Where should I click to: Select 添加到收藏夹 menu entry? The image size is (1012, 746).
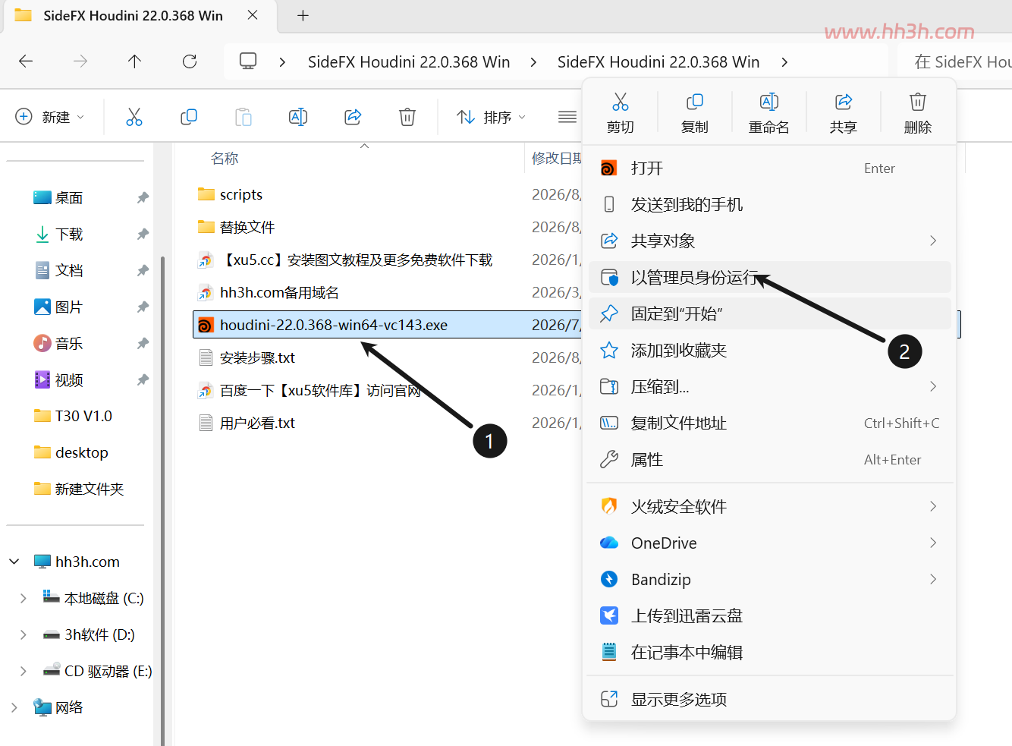(769, 350)
